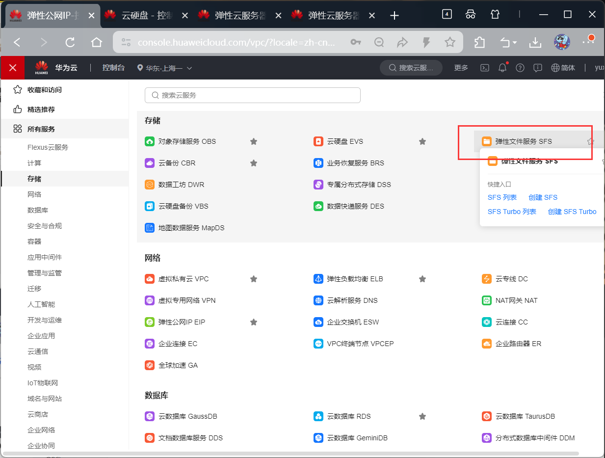This screenshot has height=458, width=605.
Task: Reload the page with browser refresh button
Action: point(70,42)
